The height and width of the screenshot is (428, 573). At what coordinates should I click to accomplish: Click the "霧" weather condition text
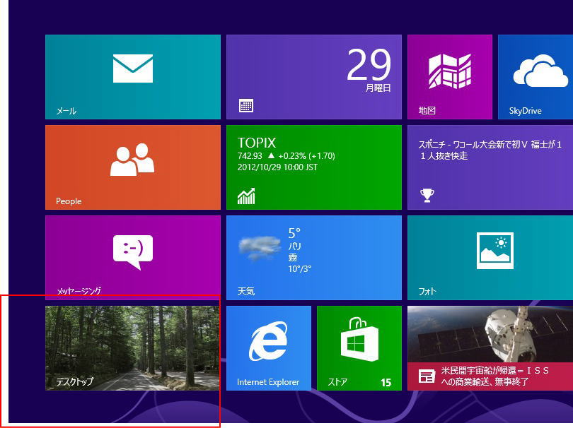293,258
